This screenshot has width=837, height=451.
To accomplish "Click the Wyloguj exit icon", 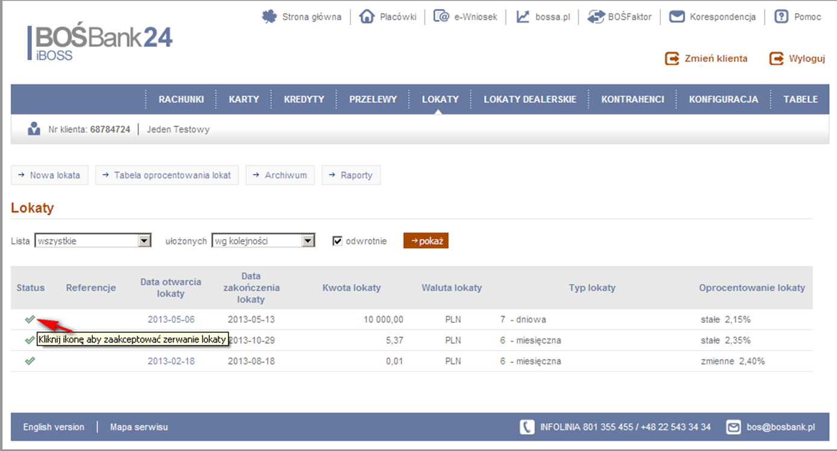I will [776, 58].
